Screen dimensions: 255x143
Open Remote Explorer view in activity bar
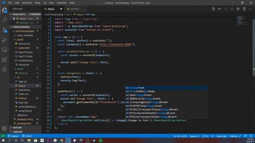coord(4,50)
